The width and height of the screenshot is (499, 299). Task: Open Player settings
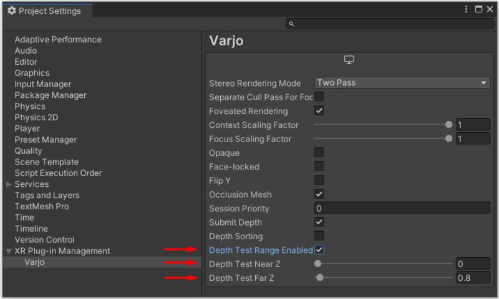[x=27, y=128]
